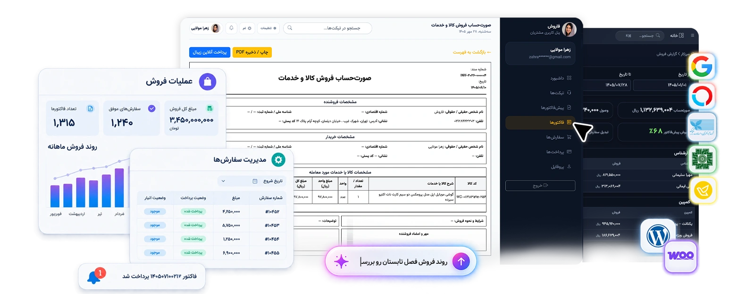Click the zahra gmail account card in sidebar

pos(540,53)
